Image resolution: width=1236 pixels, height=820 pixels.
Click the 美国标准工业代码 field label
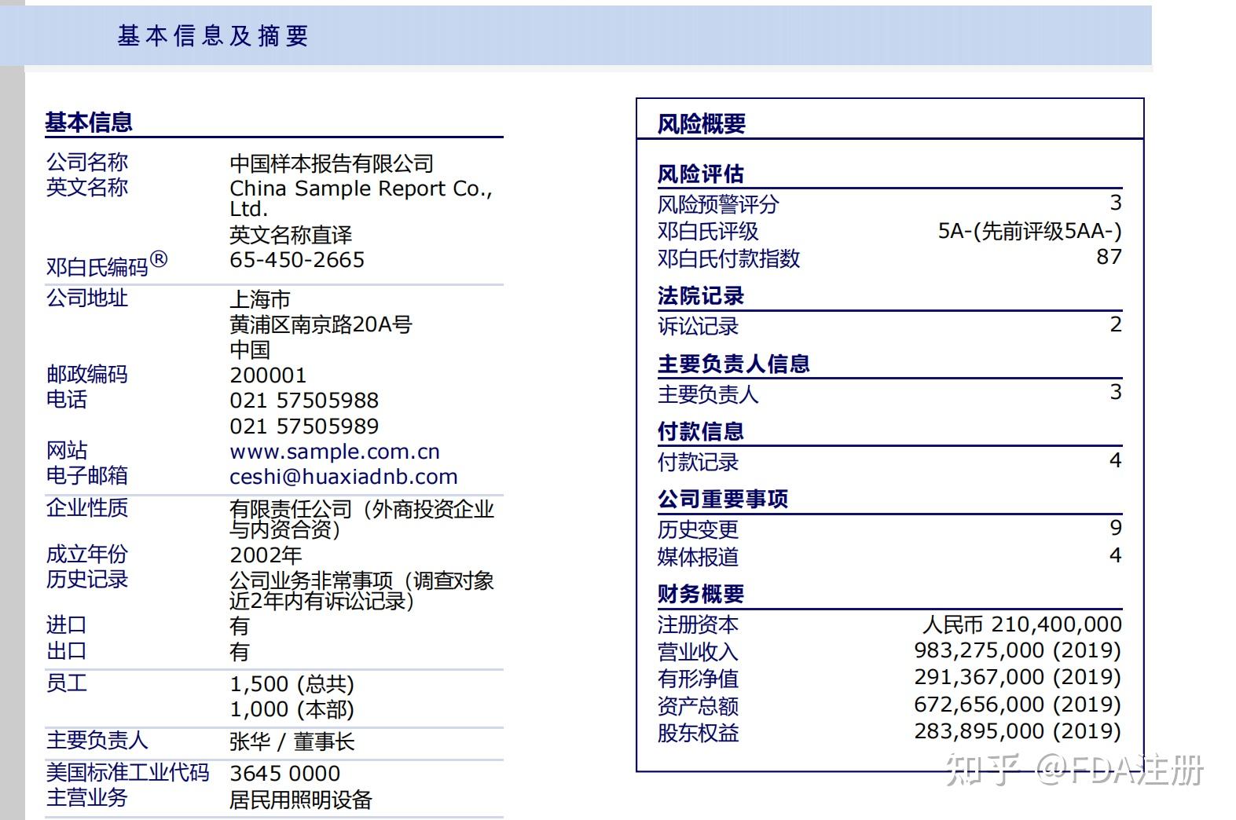click(128, 773)
